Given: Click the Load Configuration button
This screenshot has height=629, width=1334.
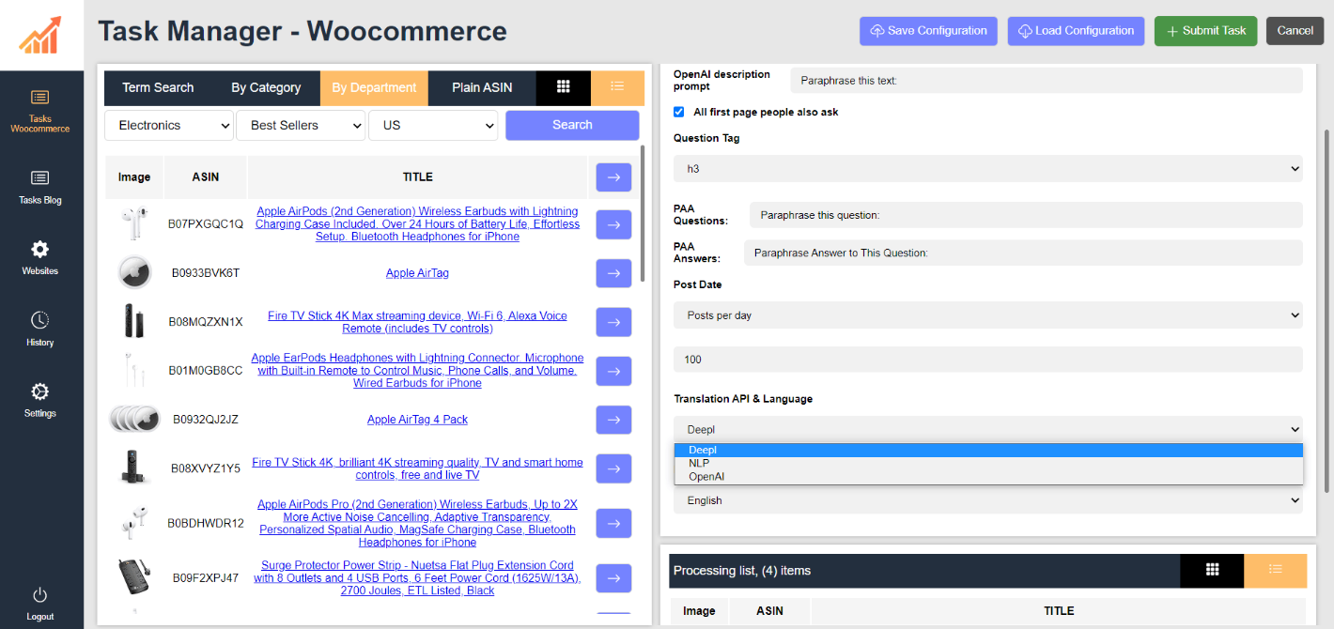Looking at the screenshot, I should tap(1076, 31).
